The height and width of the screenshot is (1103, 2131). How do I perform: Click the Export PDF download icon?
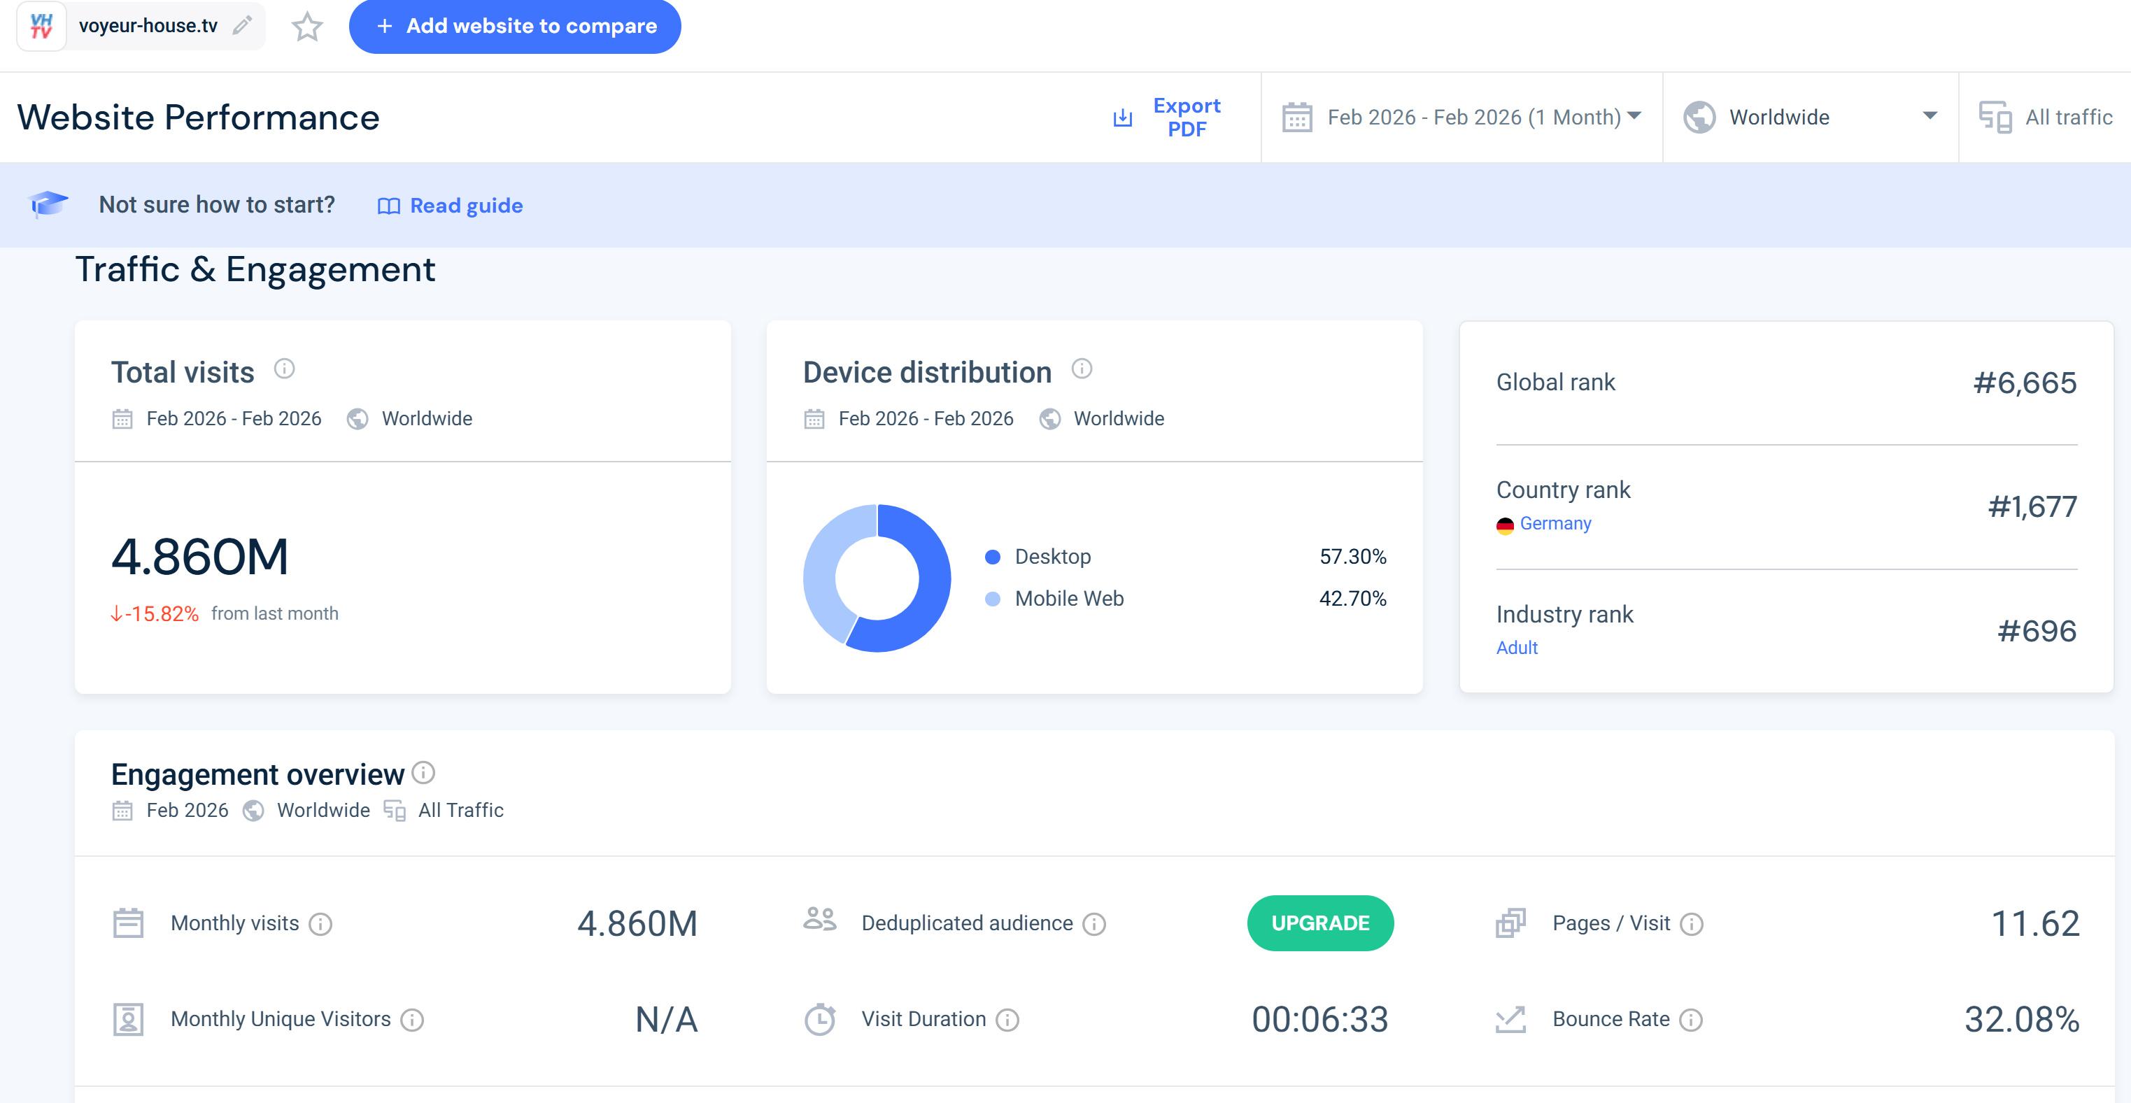tap(1121, 118)
